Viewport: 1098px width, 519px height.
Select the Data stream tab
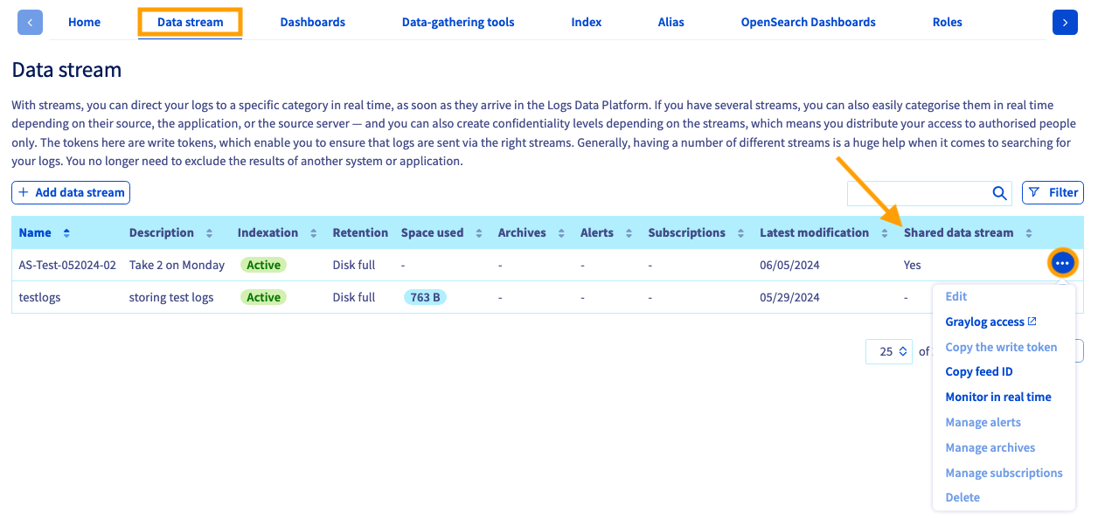[x=190, y=22]
